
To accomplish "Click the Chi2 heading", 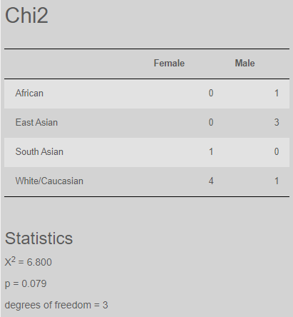I will (26, 16).
